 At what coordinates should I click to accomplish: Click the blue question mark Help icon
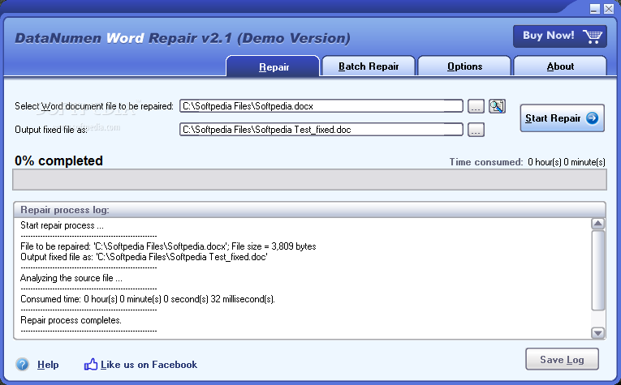(x=23, y=365)
